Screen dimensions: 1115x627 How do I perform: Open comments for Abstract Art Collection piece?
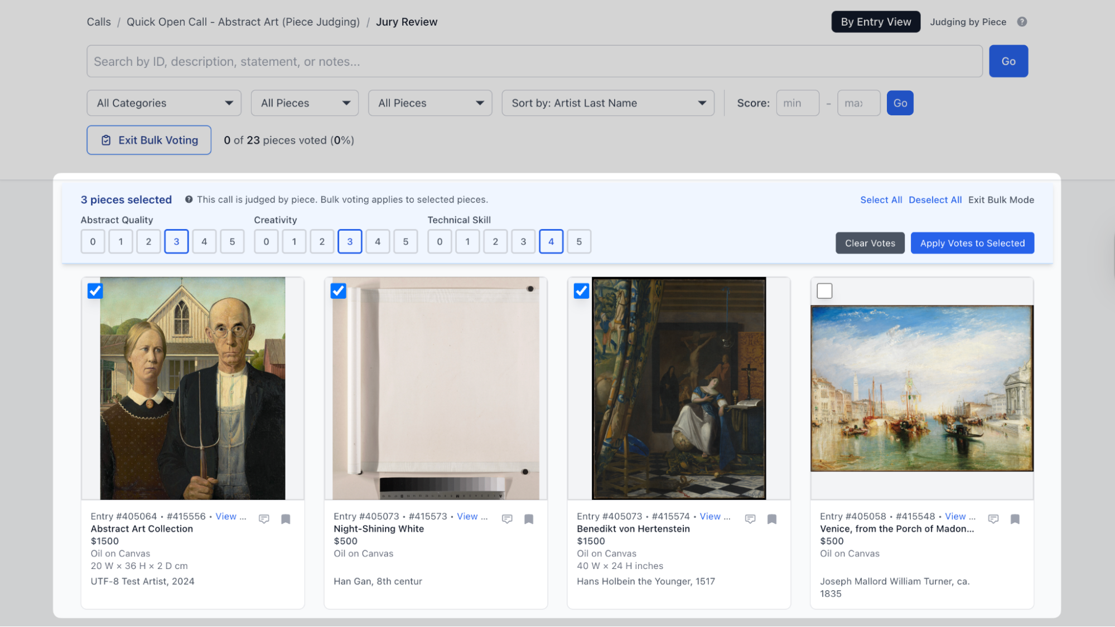tap(264, 519)
